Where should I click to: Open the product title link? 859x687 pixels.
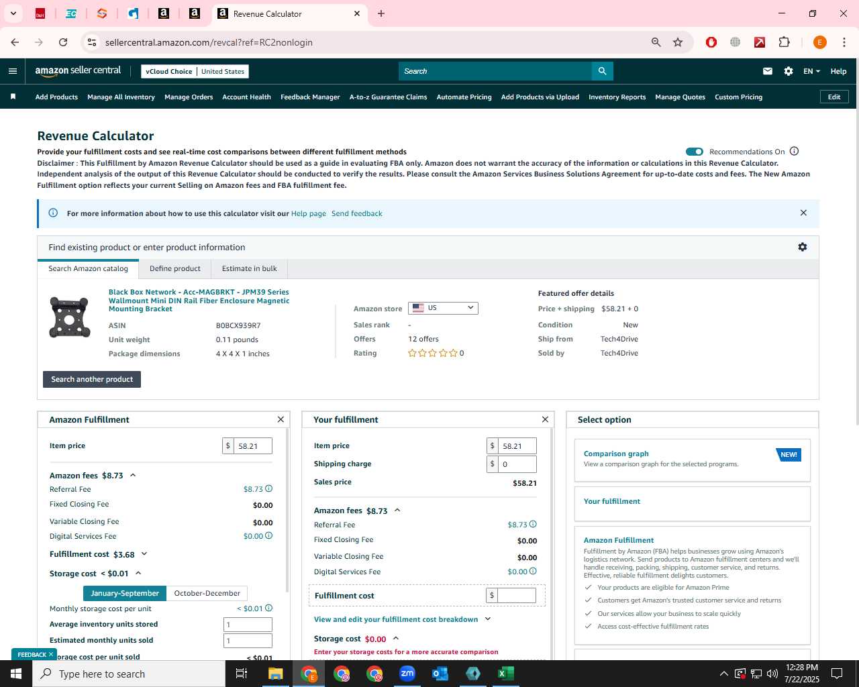pos(199,301)
